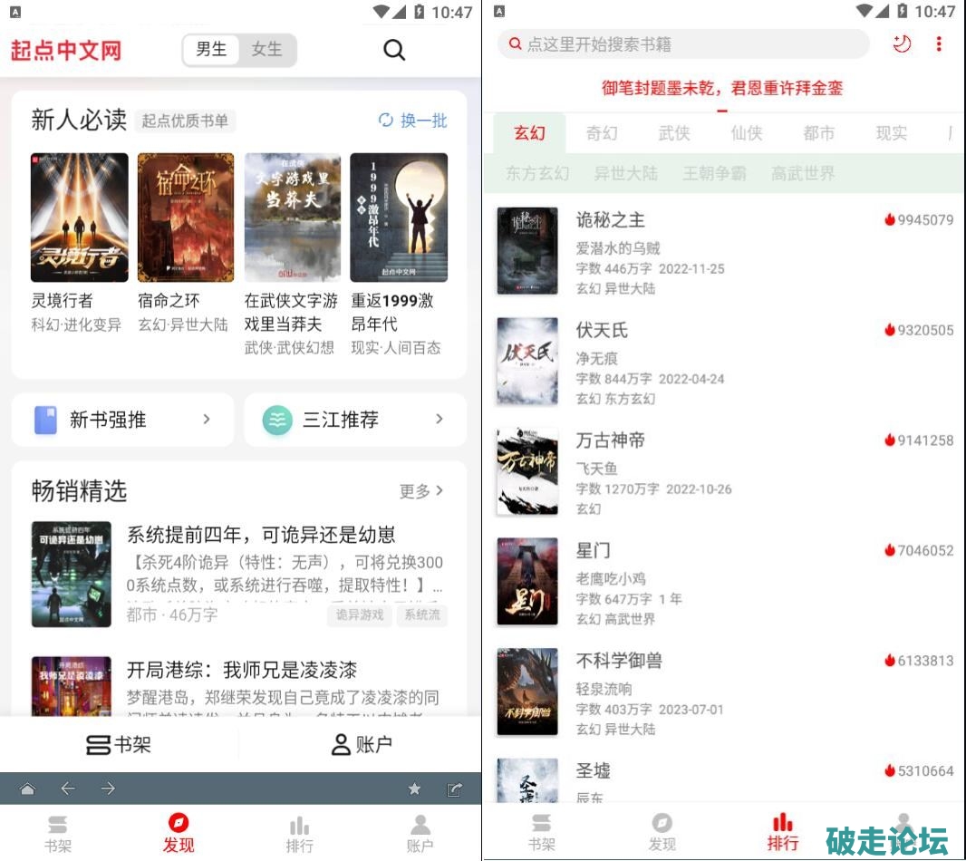
Task: Select 男生 channel toggle
Action: [211, 49]
